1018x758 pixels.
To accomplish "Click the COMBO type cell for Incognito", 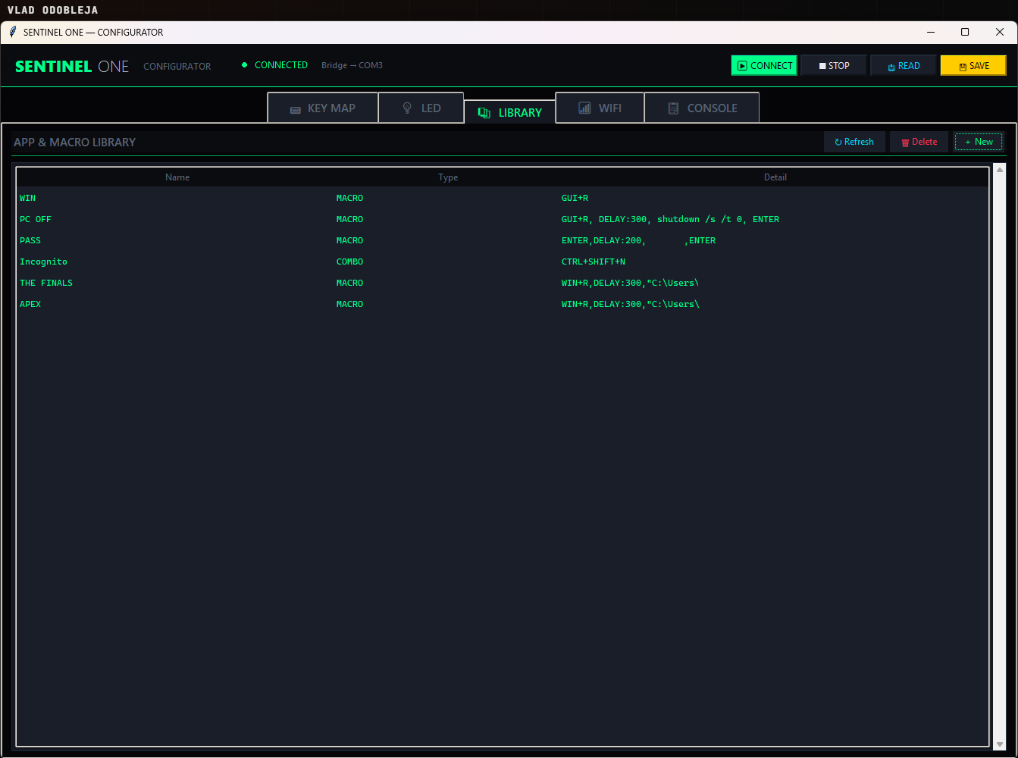I will click(349, 262).
